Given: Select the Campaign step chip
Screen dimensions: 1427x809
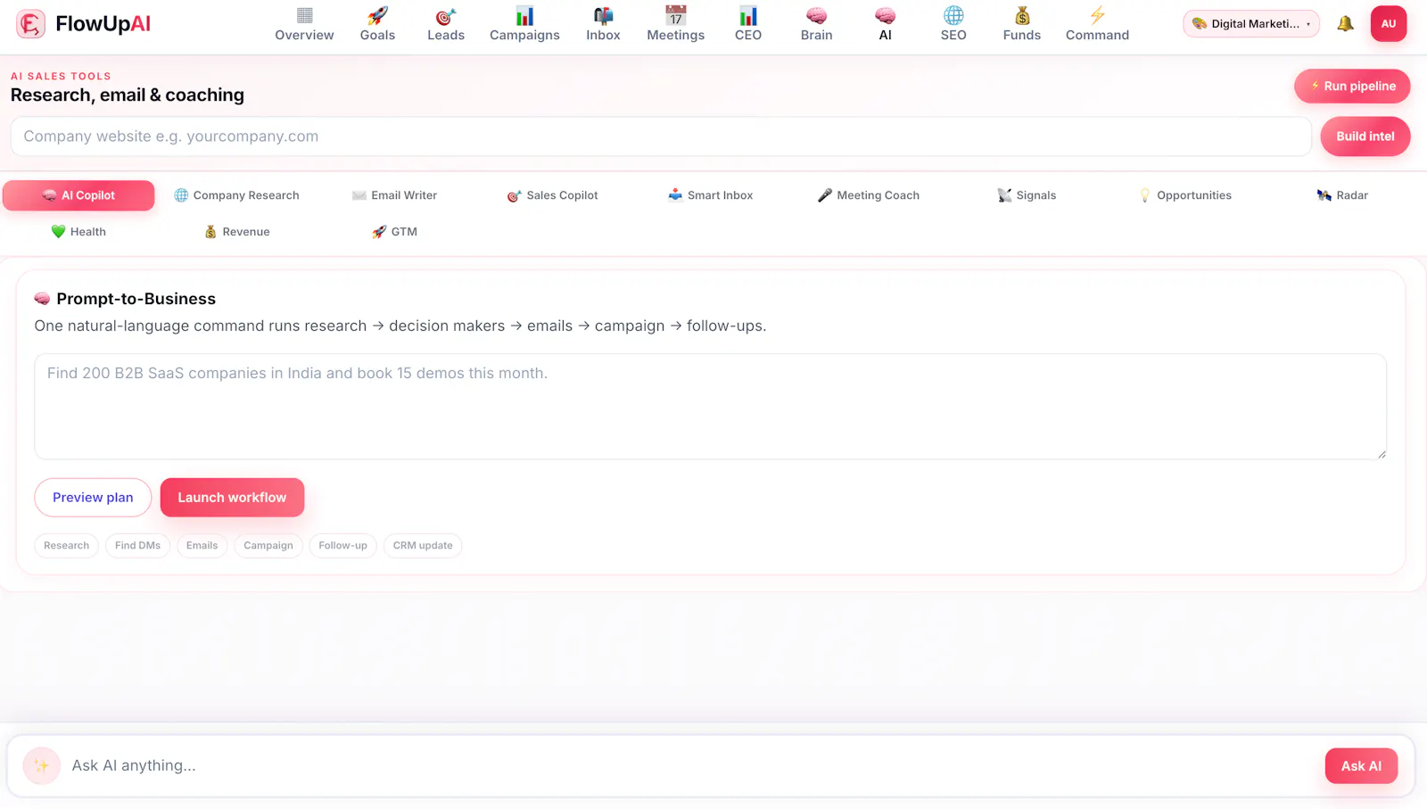Looking at the screenshot, I should pyautogui.click(x=268, y=546).
